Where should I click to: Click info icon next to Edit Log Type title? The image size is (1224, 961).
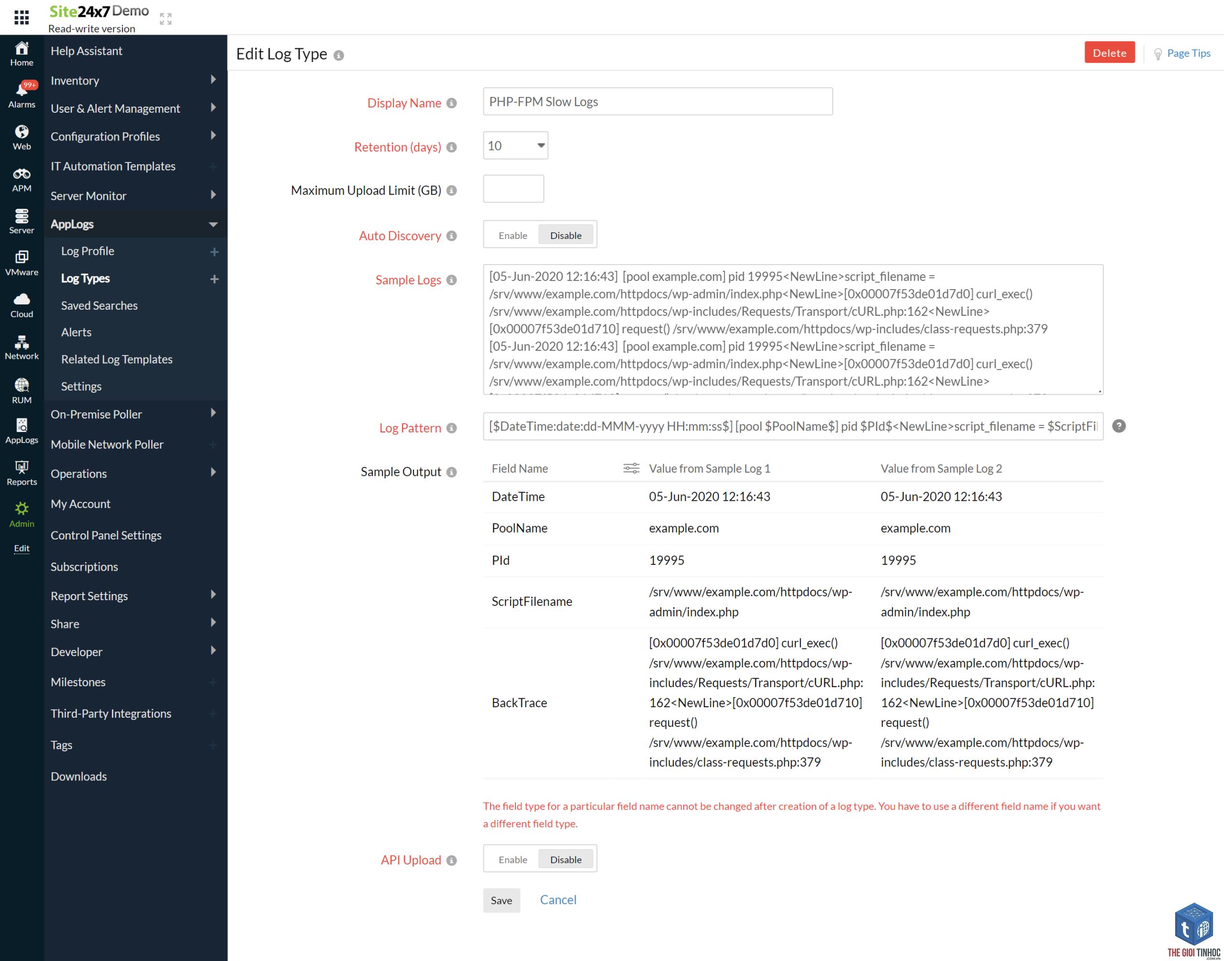(x=339, y=55)
